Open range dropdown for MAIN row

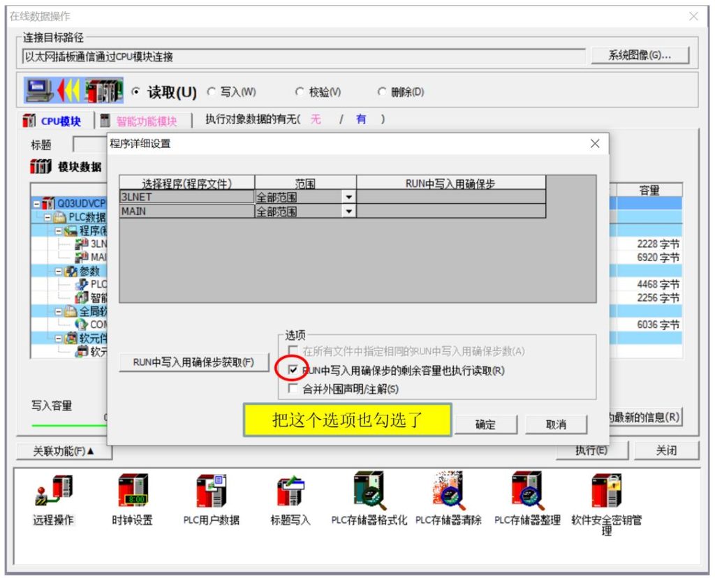click(x=348, y=212)
